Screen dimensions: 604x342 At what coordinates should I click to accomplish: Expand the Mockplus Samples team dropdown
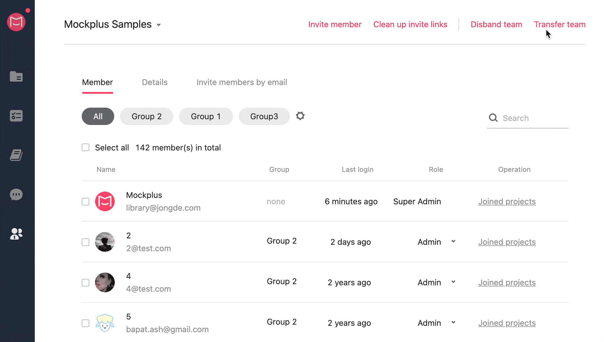click(x=159, y=25)
